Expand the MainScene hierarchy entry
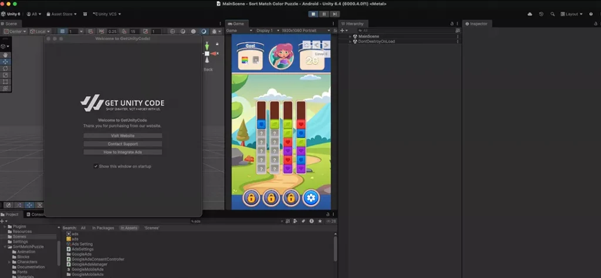601x278 pixels. coord(350,36)
